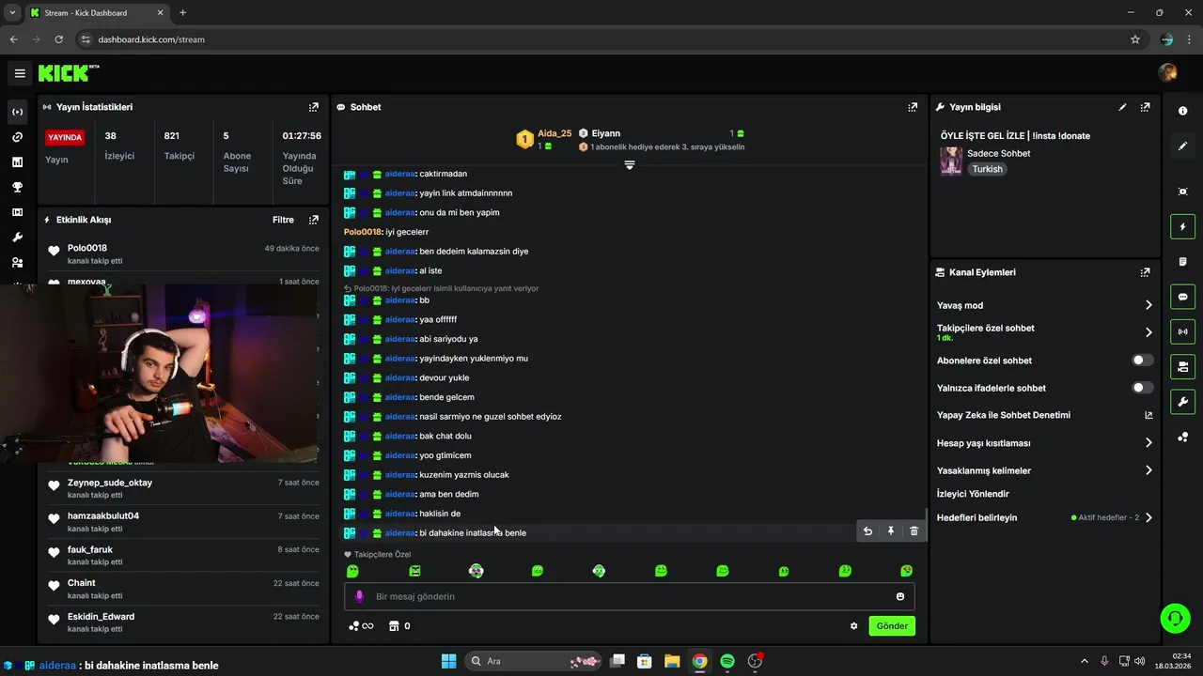
Task: Toggle Abonelere özel sohbet switch
Action: (x=1142, y=361)
